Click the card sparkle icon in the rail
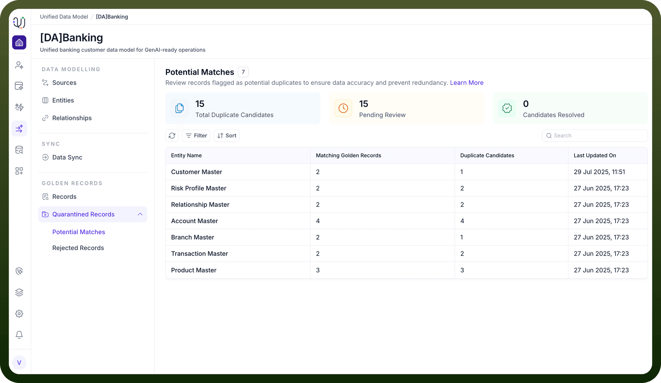 [x=19, y=86]
